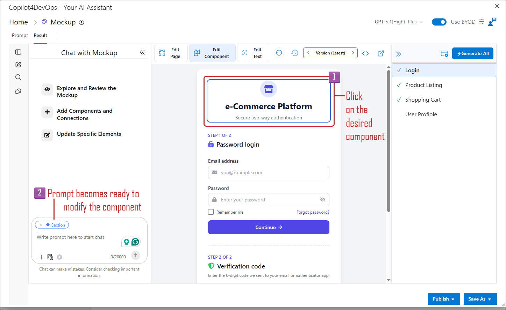Image resolution: width=506 pixels, height=310 pixels.
Task: Click the new chat edit icon in sidebar
Action: pyautogui.click(x=18, y=65)
